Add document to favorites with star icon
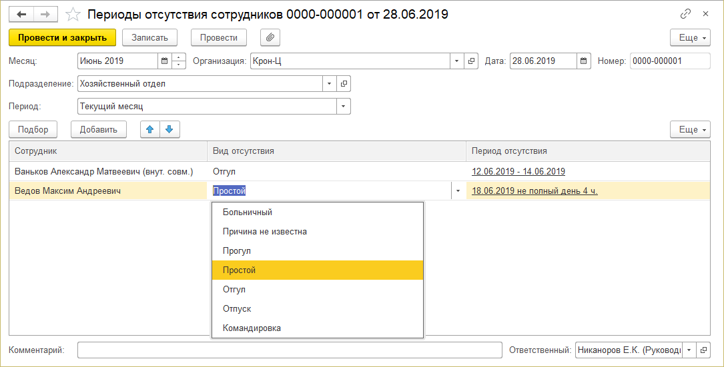 [75, 14]
